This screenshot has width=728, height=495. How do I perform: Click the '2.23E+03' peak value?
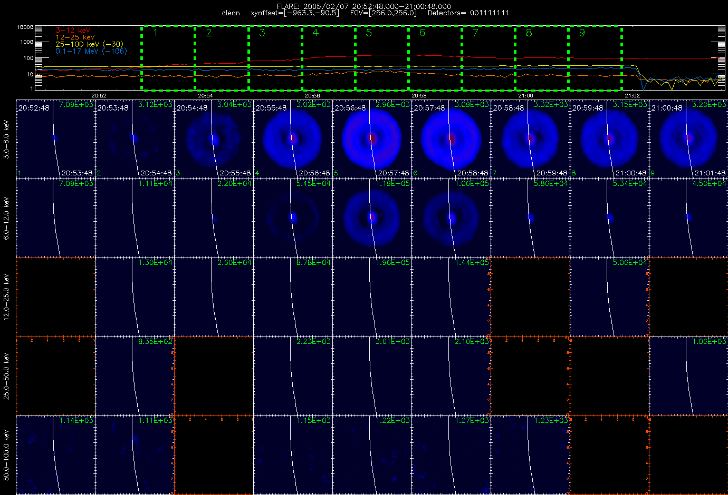click(313, 341)
